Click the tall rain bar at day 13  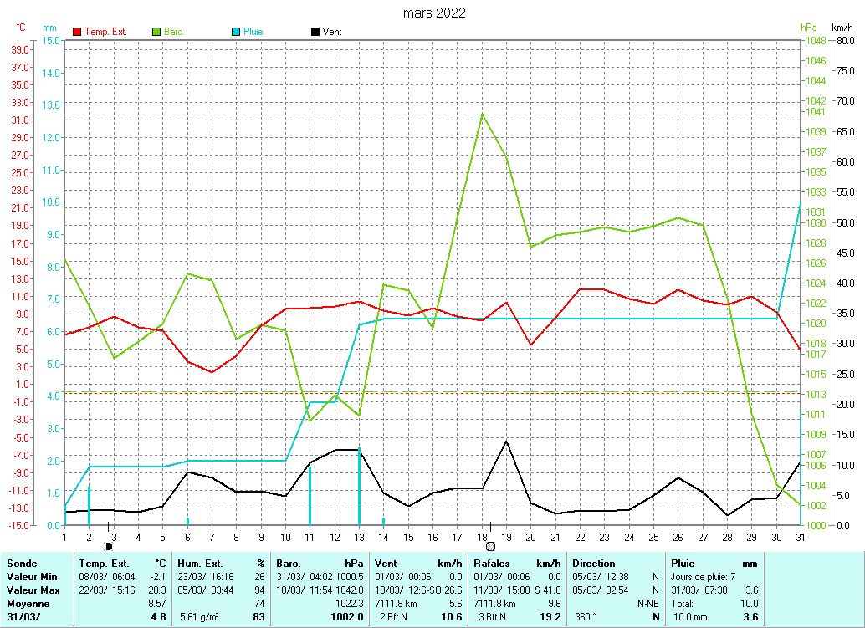[359, 487]
